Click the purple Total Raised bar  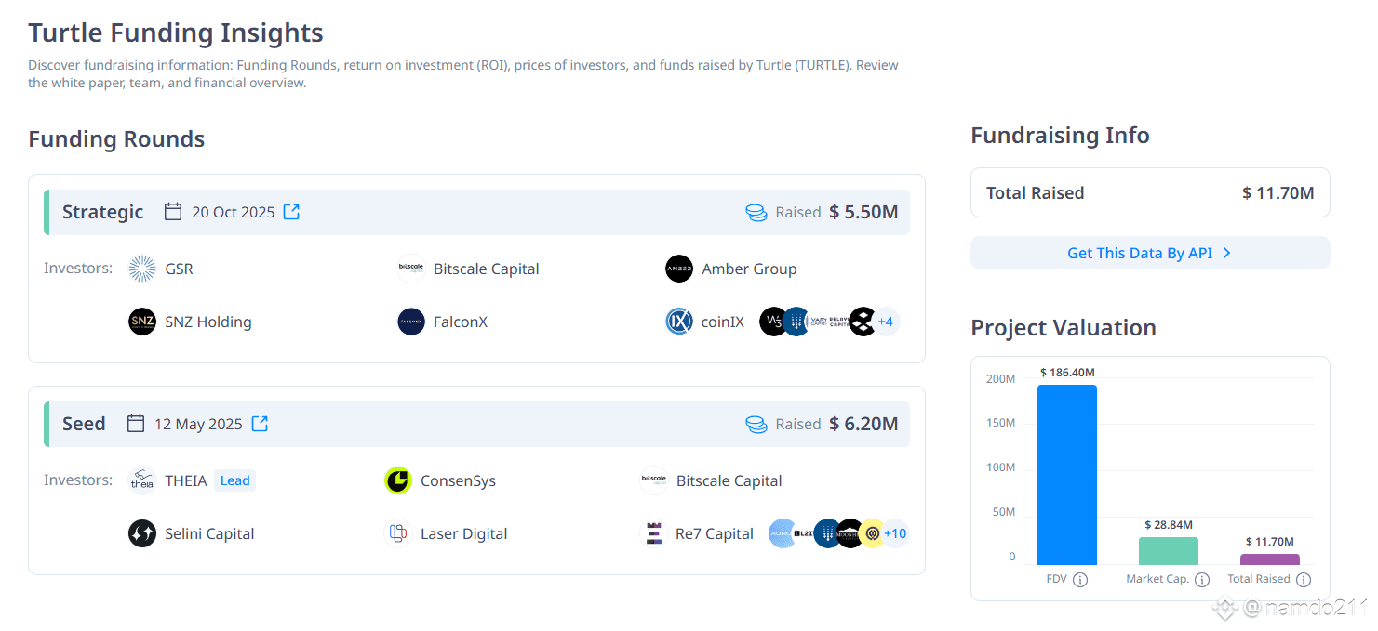1270,559
